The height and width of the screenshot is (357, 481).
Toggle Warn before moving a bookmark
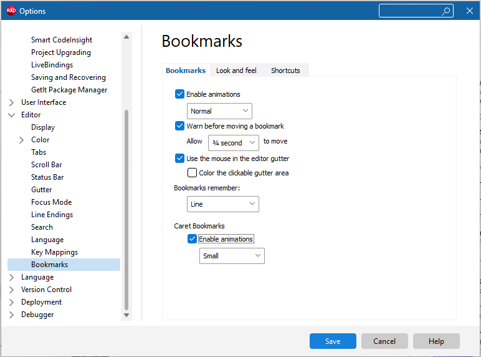(x=179, y=126)
